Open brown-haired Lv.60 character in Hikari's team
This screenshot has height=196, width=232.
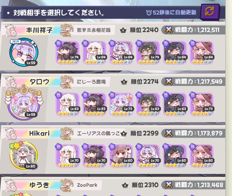(122, 156)
